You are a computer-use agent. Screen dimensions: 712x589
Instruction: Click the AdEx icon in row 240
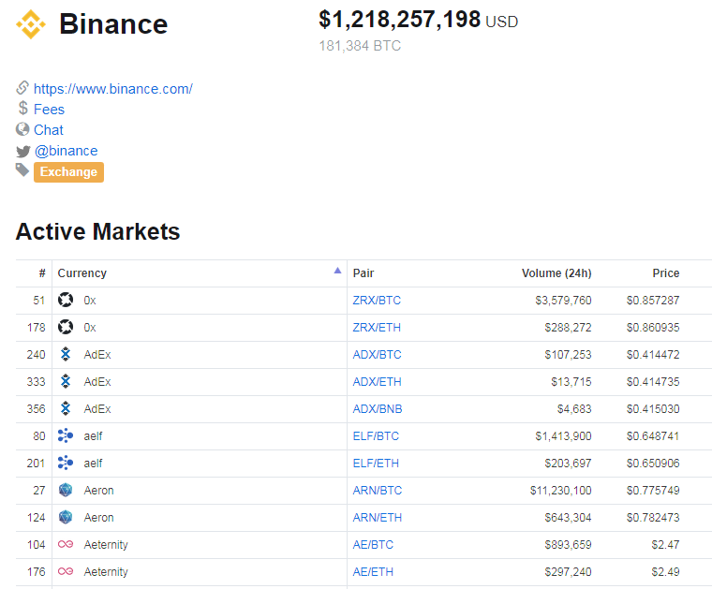(66, 354)
